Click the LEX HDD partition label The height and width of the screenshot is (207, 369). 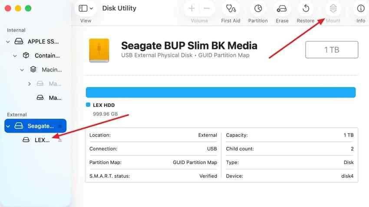(x=104, y=105)
